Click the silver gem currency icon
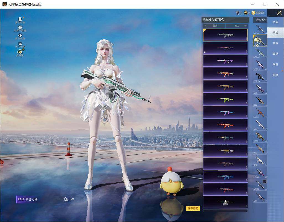 [237, 13]
